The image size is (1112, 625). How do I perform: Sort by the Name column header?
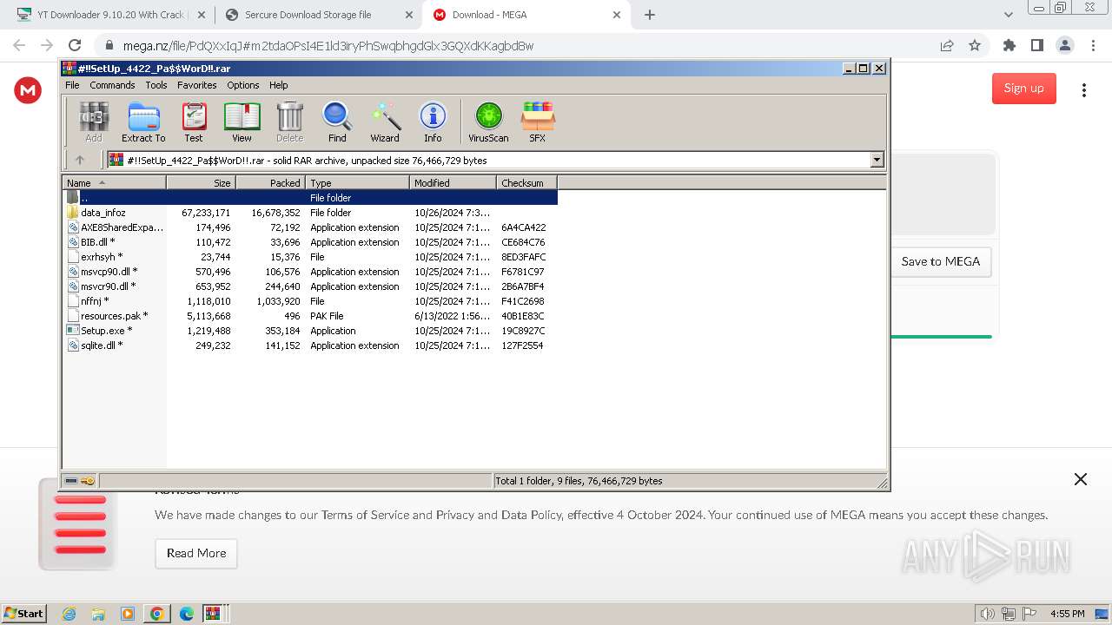coord(114,182)
